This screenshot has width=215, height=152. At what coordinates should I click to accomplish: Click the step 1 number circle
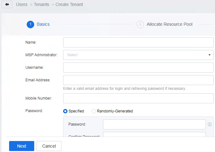coord(30,24)
